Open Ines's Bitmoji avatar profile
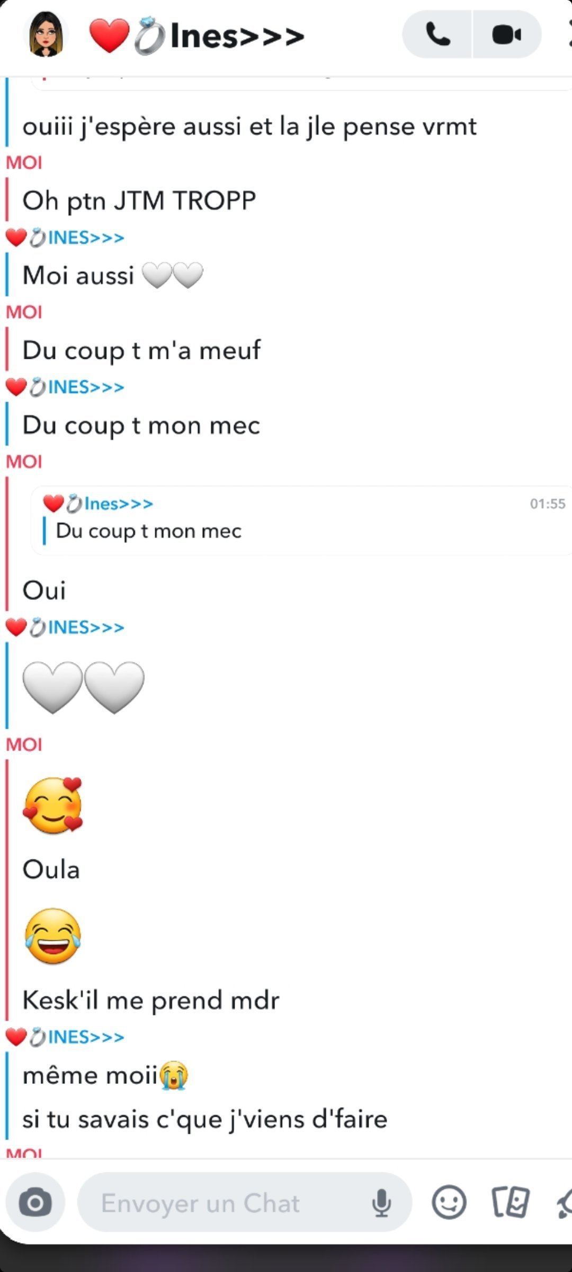 (46, 34)
